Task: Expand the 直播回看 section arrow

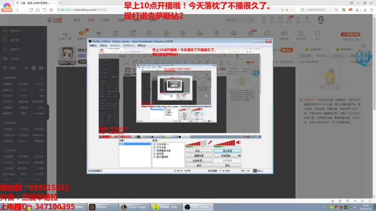Action: click(x=353, y=50)
